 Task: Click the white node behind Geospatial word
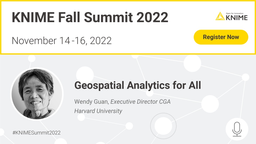pos(85,75)
